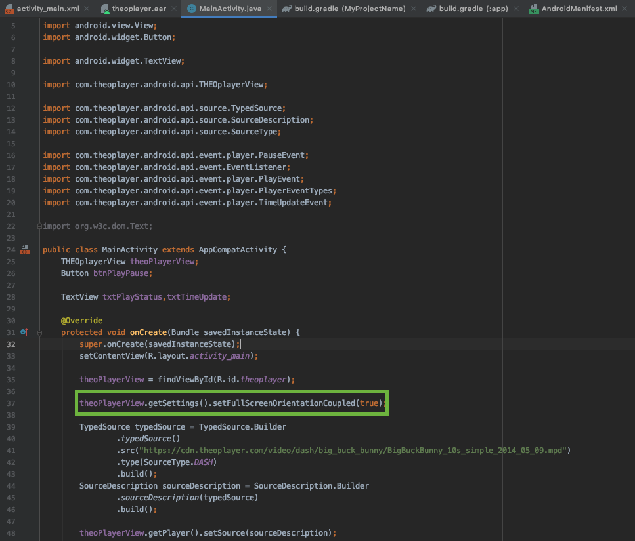Viewport: 635px width, 541px height.
Task: Place the cursor on setFullScreenOrientationCoupled
Action: click(x=284, y=403)
